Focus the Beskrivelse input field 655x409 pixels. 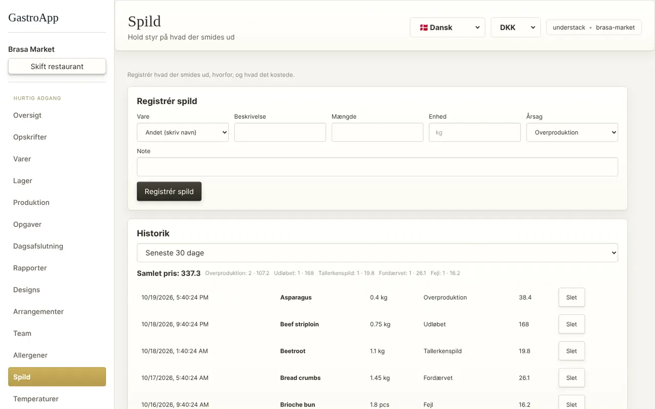click(280, 132)
